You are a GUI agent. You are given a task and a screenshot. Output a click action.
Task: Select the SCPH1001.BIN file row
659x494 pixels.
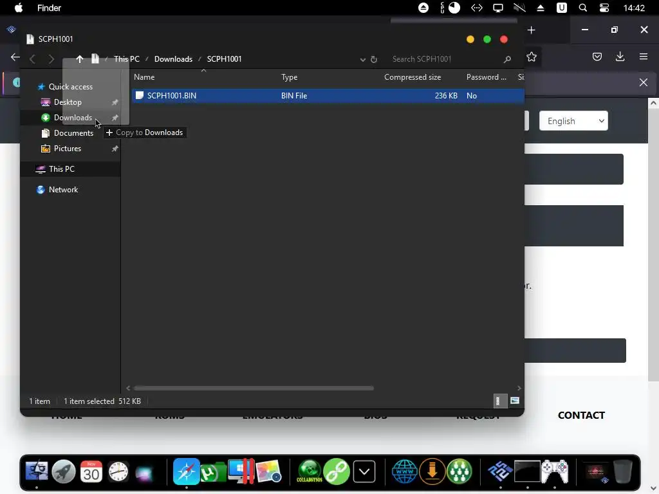click(x=328, y=95)
